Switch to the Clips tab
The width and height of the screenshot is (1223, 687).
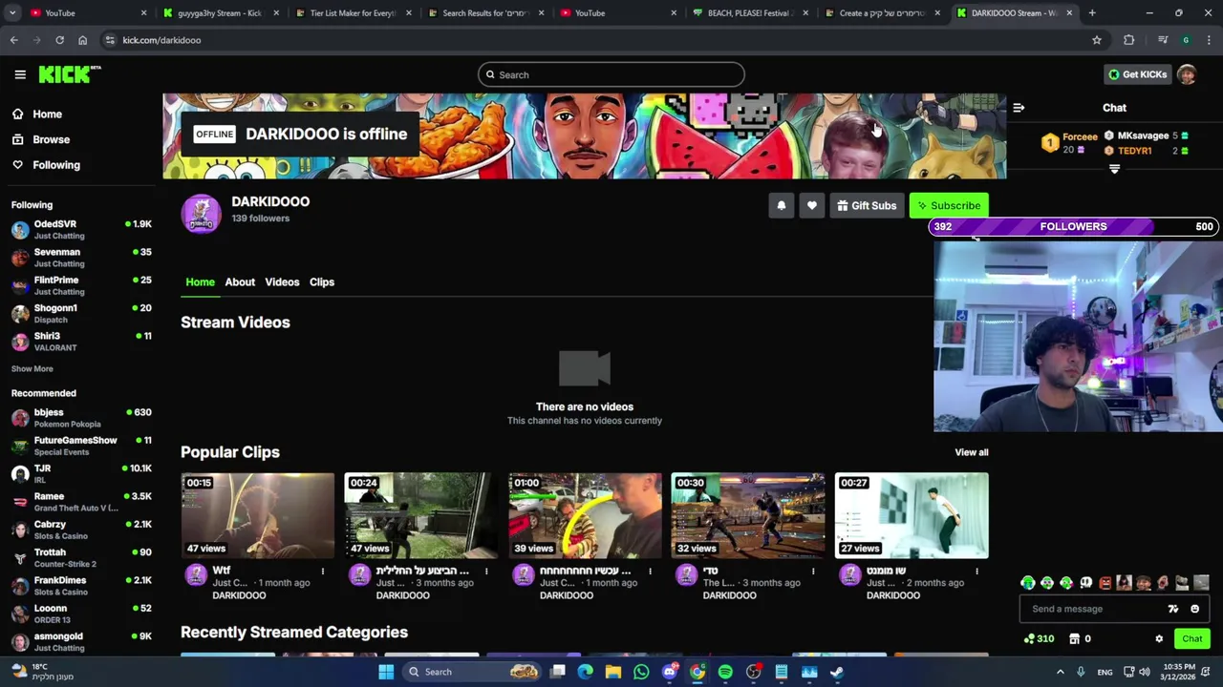coord(322,281)
